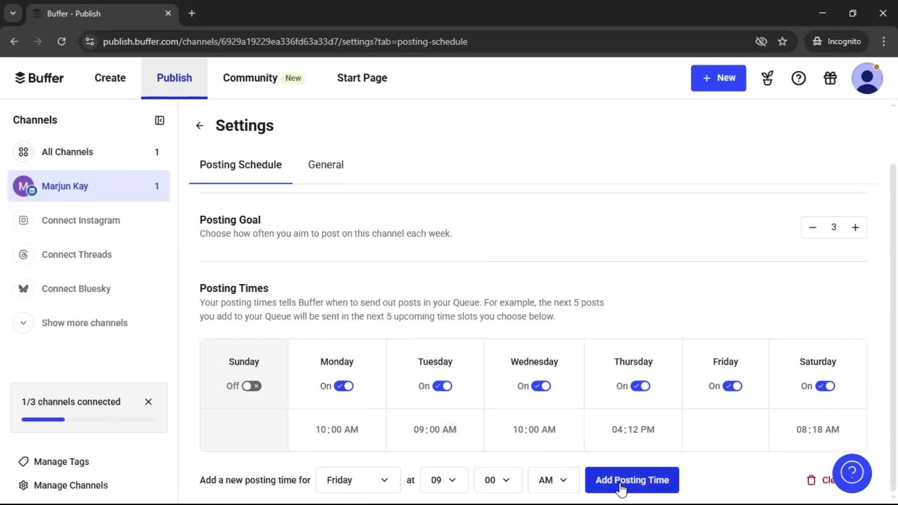Image resolution: width=898 pixels, height=505 pixels.
Task: Click the Connect Instagram icon
Action: click(23, 220)
